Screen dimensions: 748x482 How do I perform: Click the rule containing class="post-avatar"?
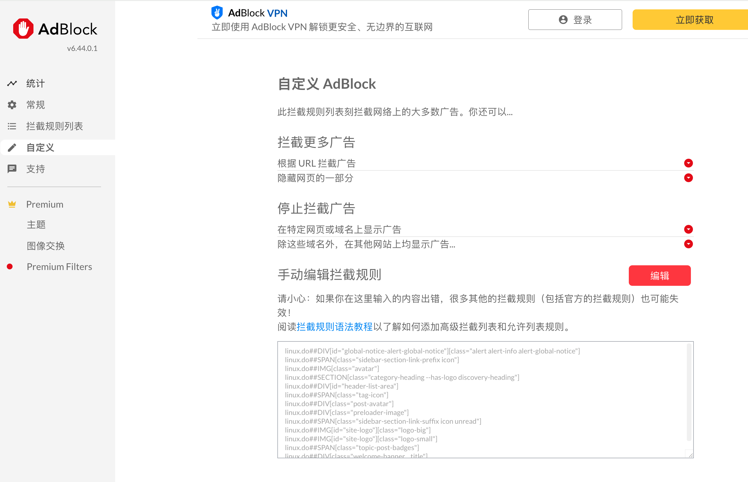click(339, 404)
